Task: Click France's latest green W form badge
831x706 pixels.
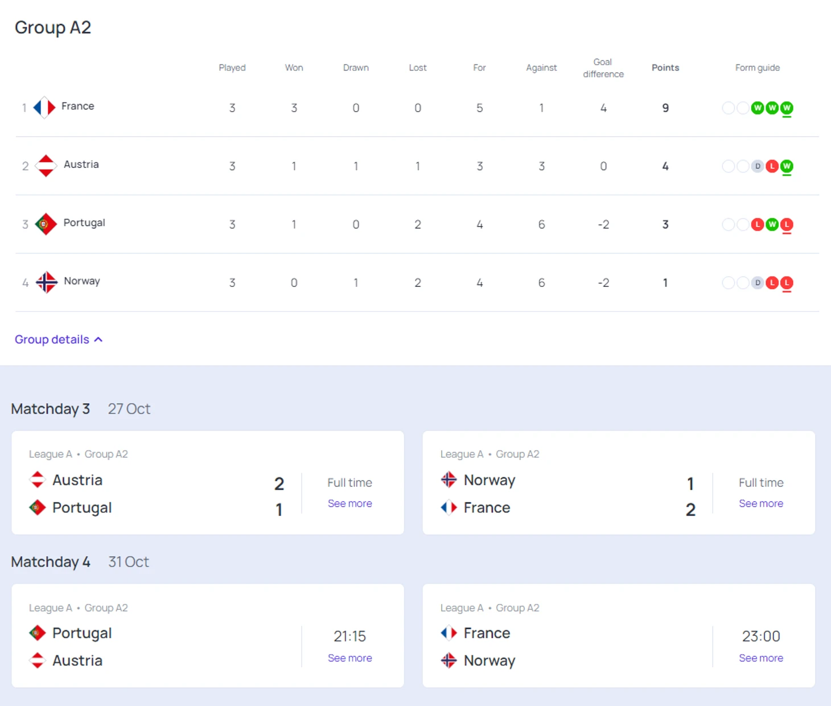Action: (x=787, y=108)
